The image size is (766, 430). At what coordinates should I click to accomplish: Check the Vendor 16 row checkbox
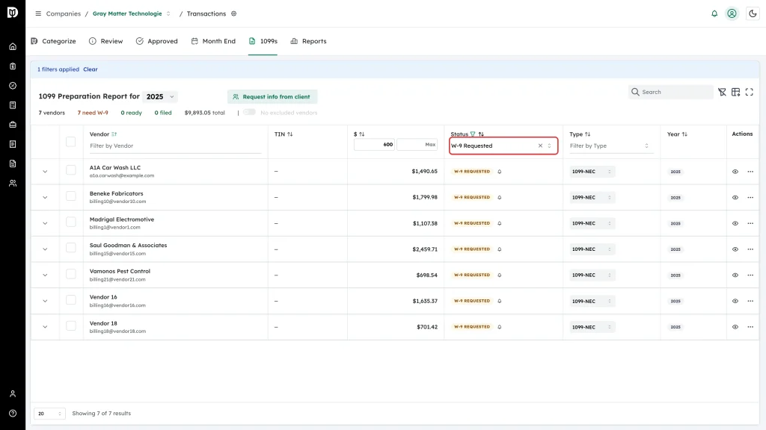[71, 300]
